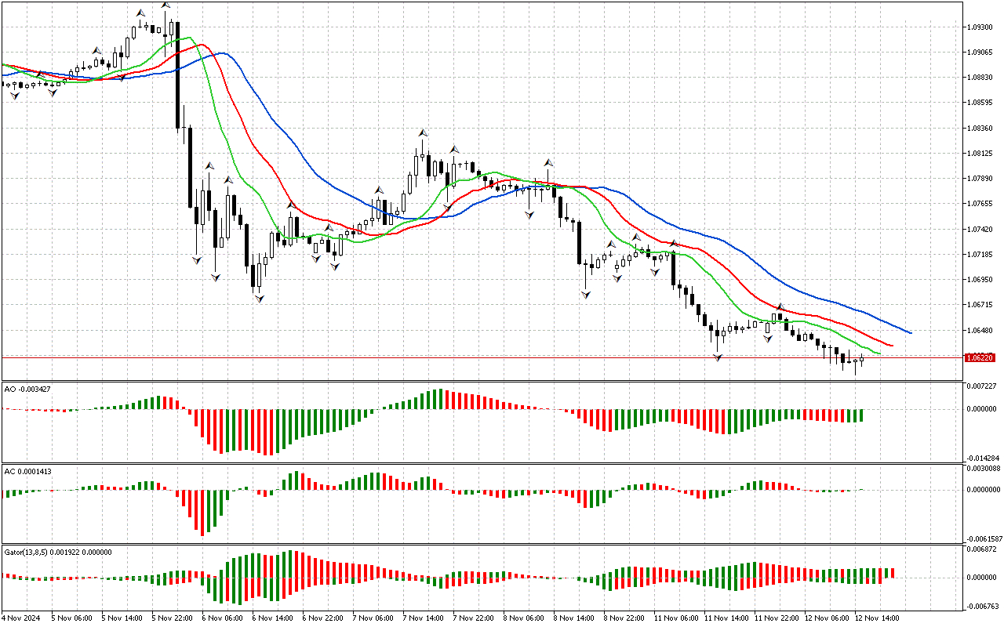The height and width of the screenshot is (627, 1004).
Task: Click the 11 Nov 22:00 time label
Action: pos(777,618)
